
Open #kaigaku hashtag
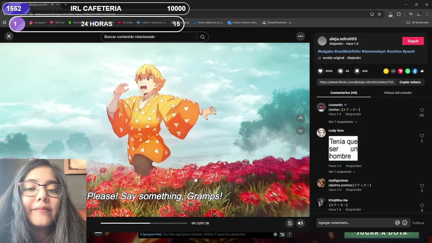coord(325,51)
